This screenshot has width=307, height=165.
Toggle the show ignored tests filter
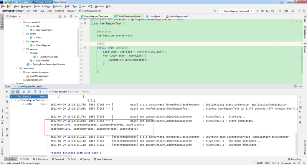pos(18,92)
